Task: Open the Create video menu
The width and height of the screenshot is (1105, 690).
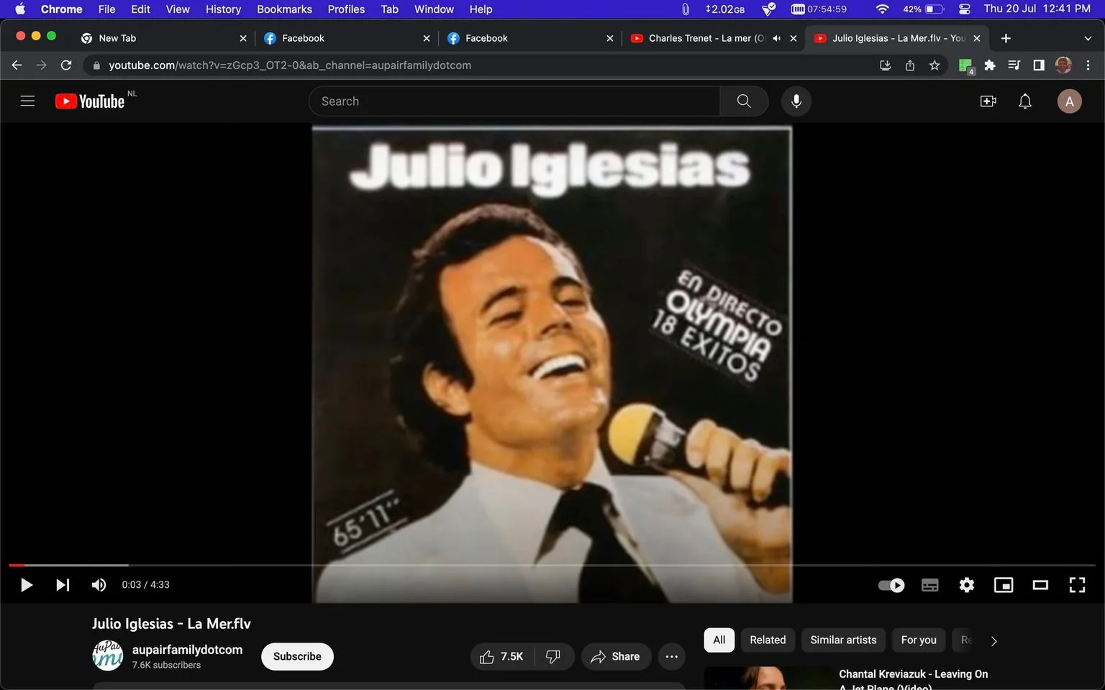Action: [988, 101]
